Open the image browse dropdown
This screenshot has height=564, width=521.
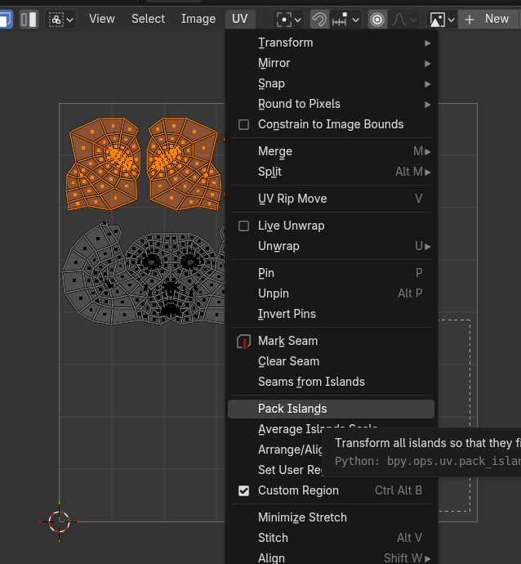(x=442, y=20)
